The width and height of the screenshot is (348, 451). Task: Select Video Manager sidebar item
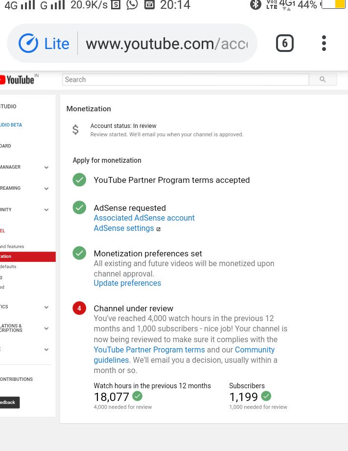click(x=10, y=167)
